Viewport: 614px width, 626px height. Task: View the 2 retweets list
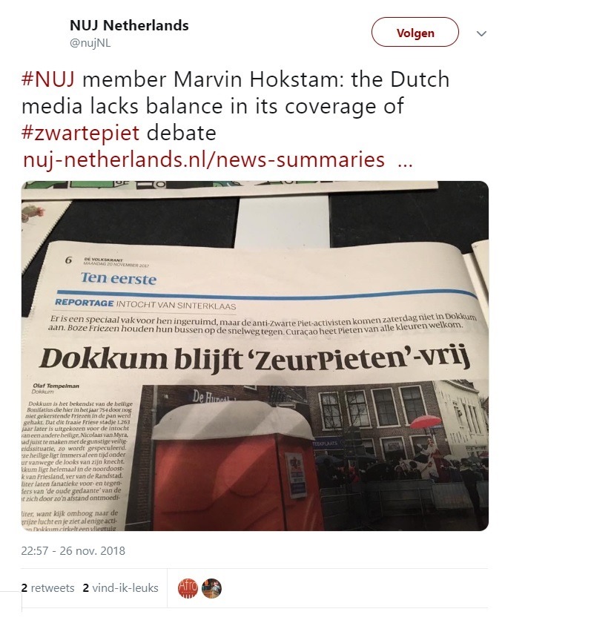47,587
